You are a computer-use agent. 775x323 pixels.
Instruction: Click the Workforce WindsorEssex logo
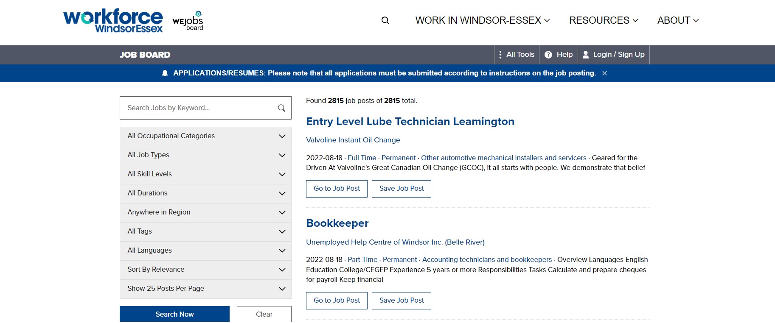coord(113,21)
